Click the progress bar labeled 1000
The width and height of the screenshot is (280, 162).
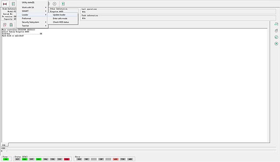pyautogui.click(x=141, y=148)
